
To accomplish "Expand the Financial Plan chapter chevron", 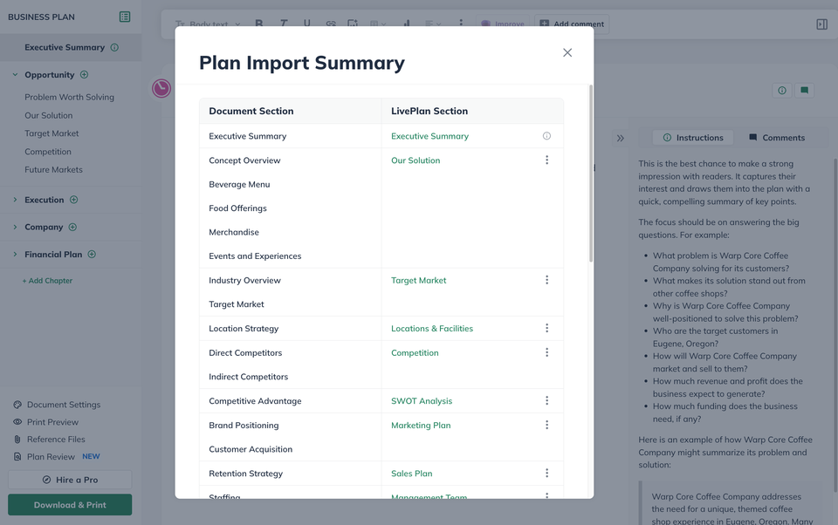I will (x=15, y=254).
